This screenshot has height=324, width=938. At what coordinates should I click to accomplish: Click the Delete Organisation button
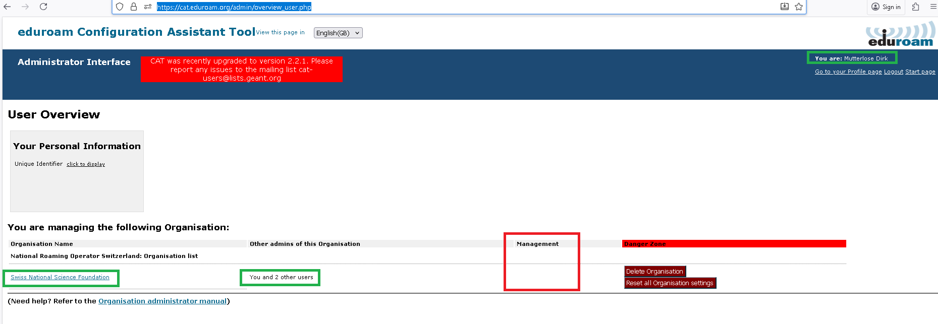pyautogui.click(x=654, y=272)
